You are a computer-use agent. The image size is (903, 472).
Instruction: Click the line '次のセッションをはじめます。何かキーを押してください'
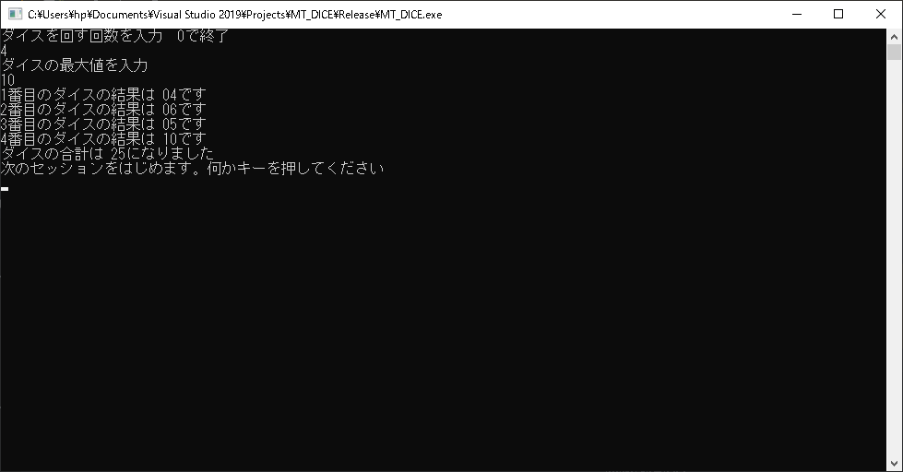(193, 168)
